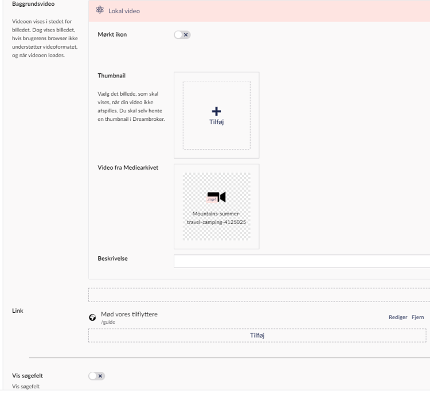430x393 pixels.
Task: Focus the Beskrivelse text field
Action: [302, 261]
